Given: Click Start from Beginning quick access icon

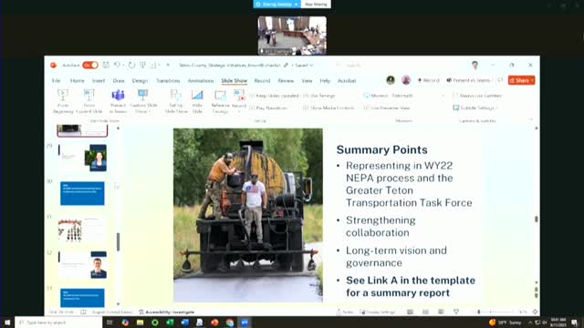Looking at the screenshot, I should coord(142,65).
